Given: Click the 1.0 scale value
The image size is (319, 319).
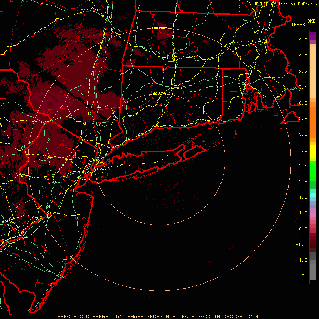Looking at the screenshot, I should pyautogui.click(x=303, y=213).
